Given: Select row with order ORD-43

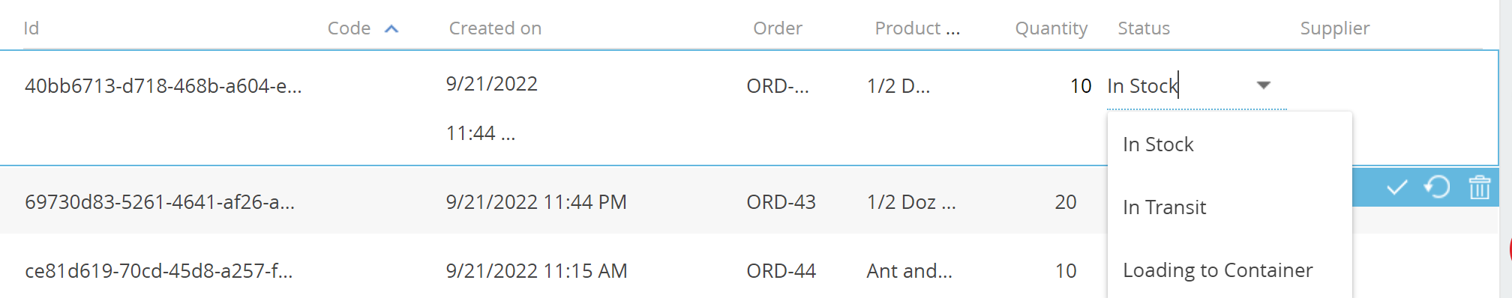Looking at the screenshot, I should point(675,201).
